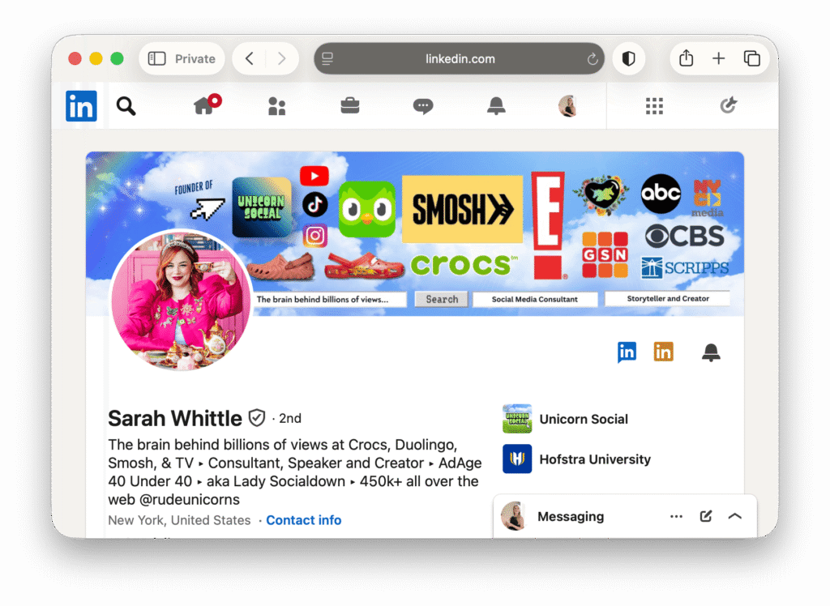The width and height of the screenshot is (830, 606).
Task: Click the gold LinkedIn premium badge icon
Action: click(x=663, y=352)
